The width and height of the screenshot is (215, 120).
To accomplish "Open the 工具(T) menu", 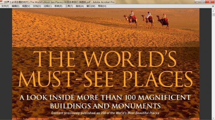I will pos(69,6).
